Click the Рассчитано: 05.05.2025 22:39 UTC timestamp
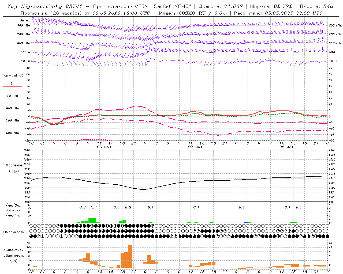Screen dimensions: 343x274 [x=278, y=13]
